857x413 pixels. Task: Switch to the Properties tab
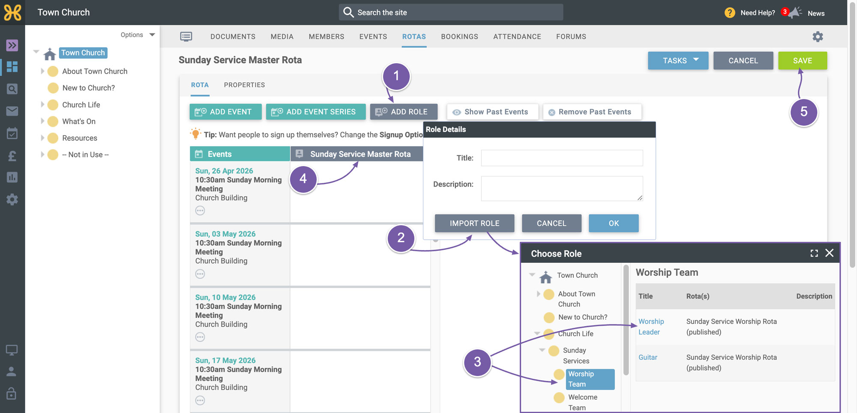click(244, 85)
